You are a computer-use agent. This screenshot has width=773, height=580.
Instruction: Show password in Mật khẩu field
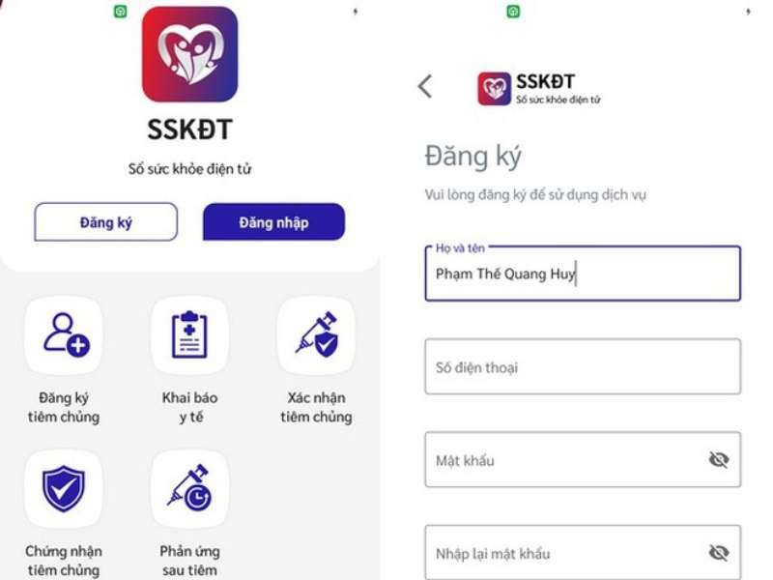719,460
